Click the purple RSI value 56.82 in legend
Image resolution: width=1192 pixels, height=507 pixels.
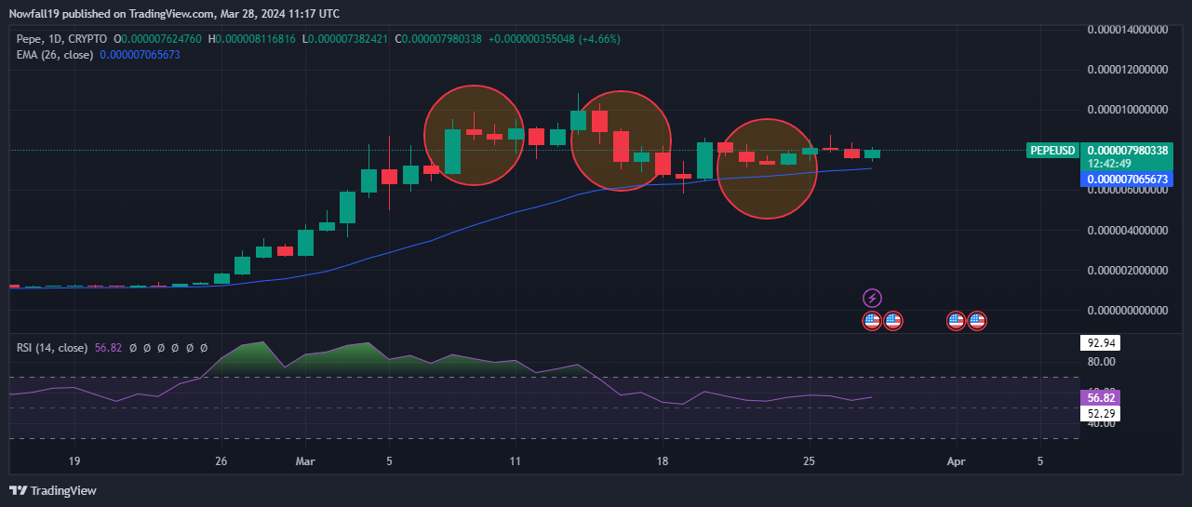pos(108,348)
